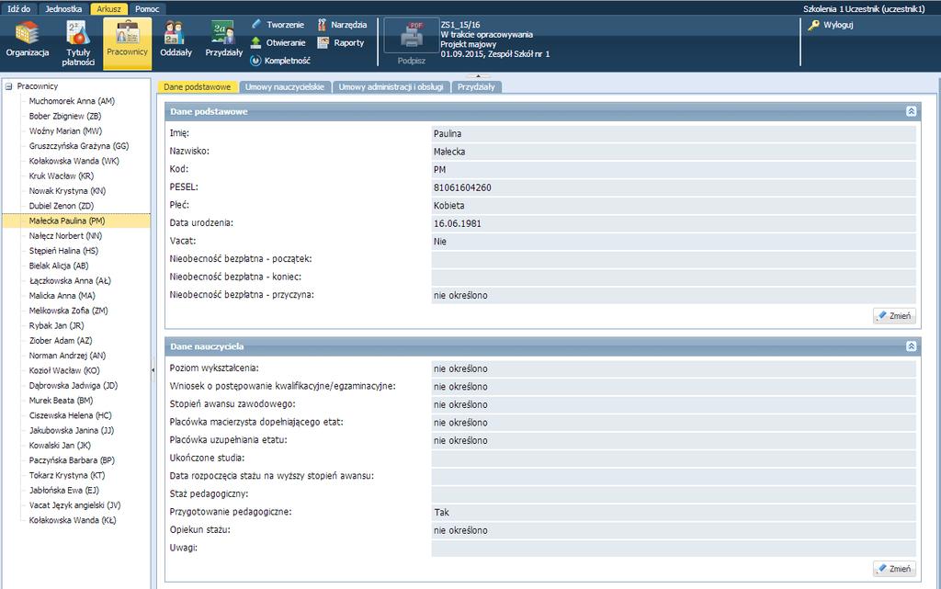
Task: Collapse the left employee panel splitter
Action: pos(153,370)
